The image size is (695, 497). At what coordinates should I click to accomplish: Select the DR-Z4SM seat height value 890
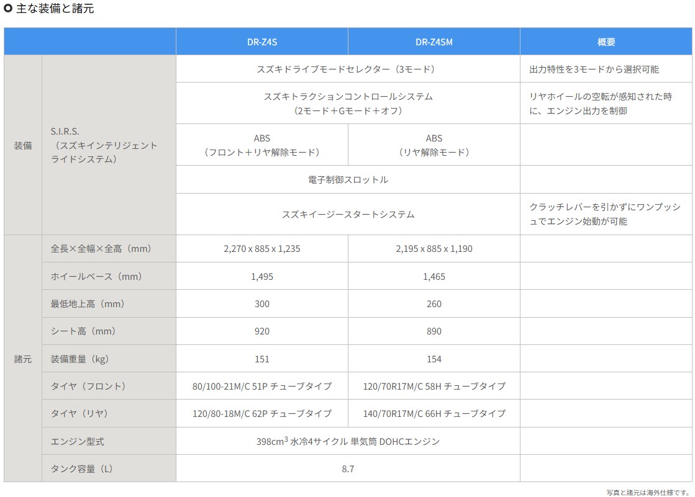[434, 331]
